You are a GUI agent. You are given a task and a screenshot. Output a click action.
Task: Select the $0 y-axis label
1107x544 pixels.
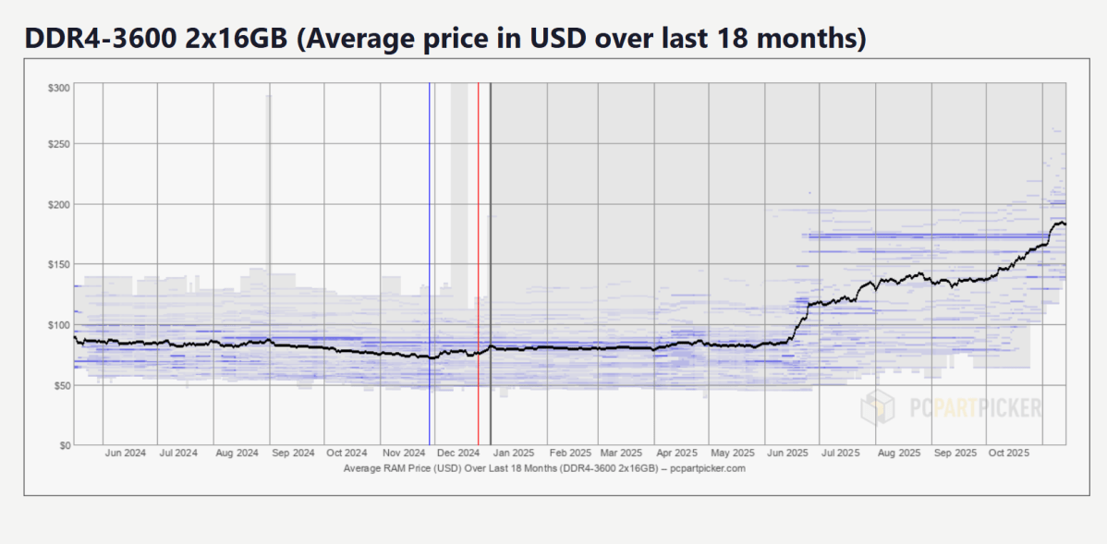click(64, 445)
